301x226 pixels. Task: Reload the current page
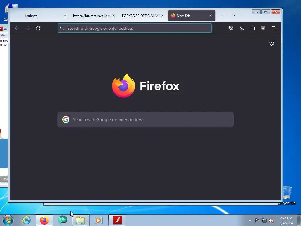pos(38,28)
